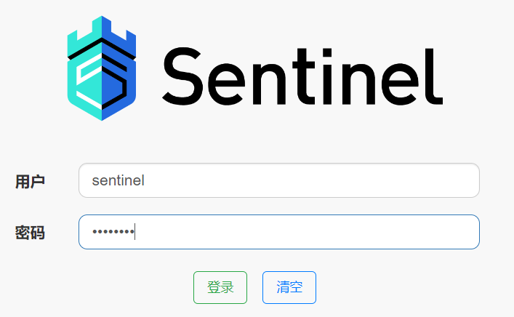
Task: Place the cursor at the end of the password dots
Action: (136, 233)
